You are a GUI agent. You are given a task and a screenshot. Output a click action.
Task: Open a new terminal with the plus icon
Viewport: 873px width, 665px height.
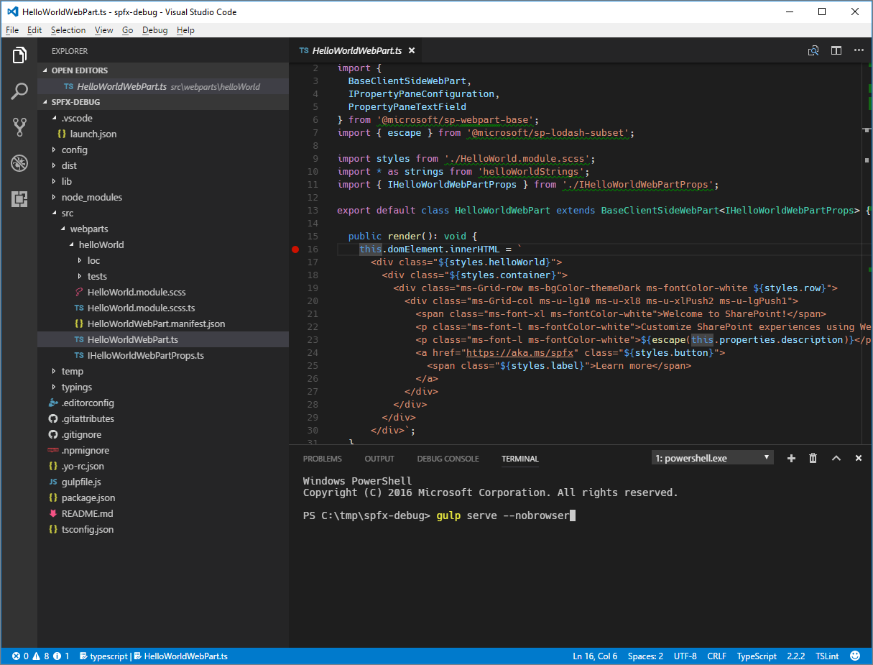[x=791, y=458]
